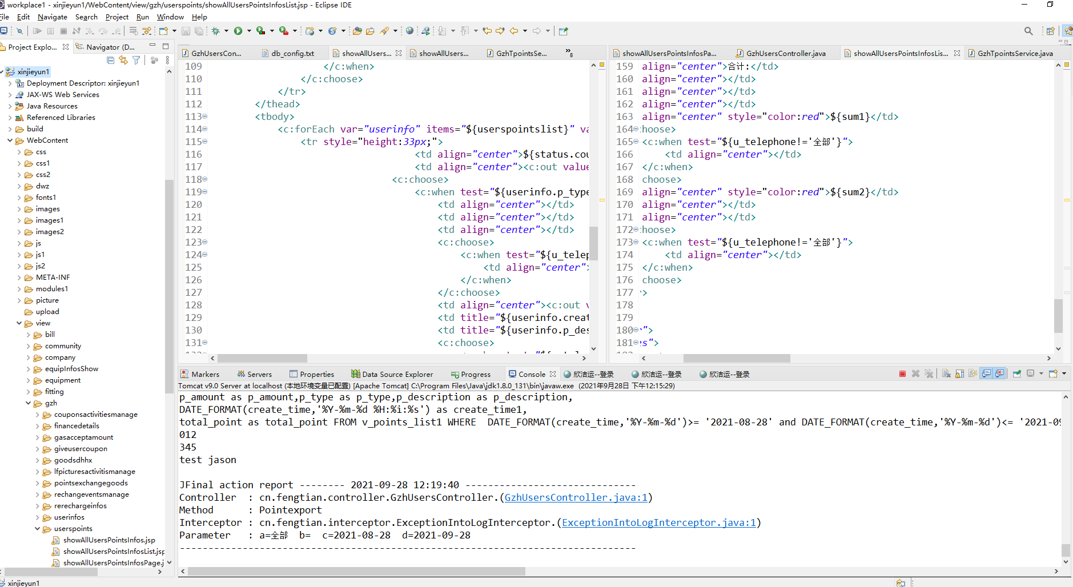
Task: Pin the console view
Action: pos(1017,374)
